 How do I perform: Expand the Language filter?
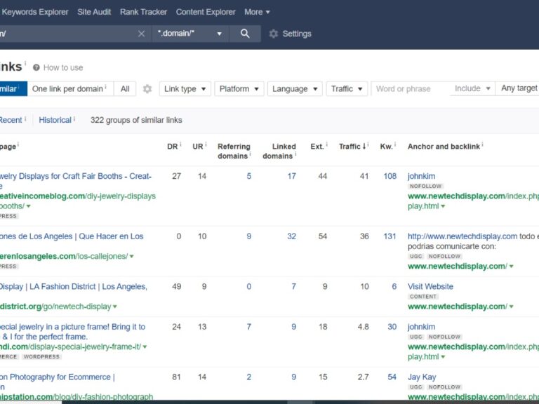click(295, 89)
